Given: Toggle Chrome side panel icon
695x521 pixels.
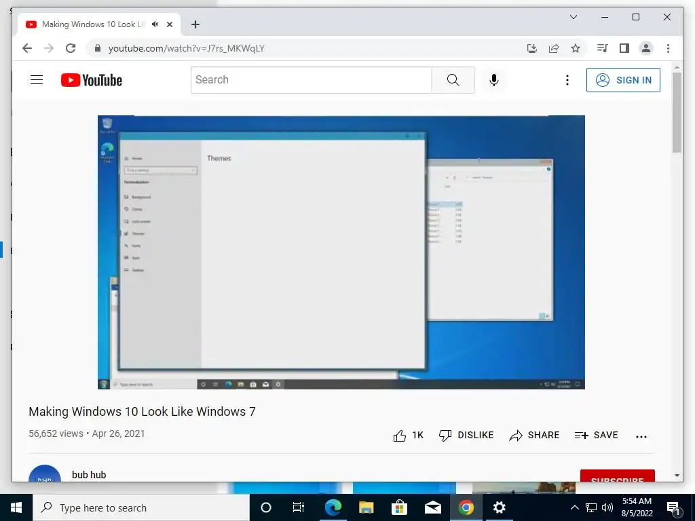Looking at the screenshot, I should click(x=624, y=48).
